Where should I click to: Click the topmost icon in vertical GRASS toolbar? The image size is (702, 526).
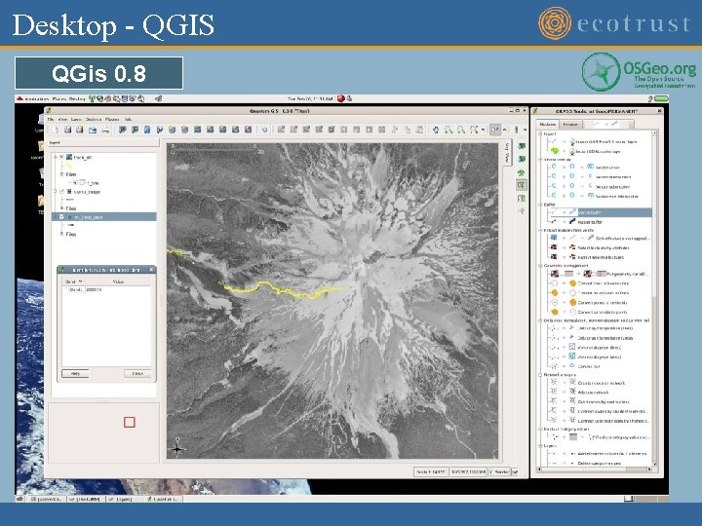coord(521,146)
